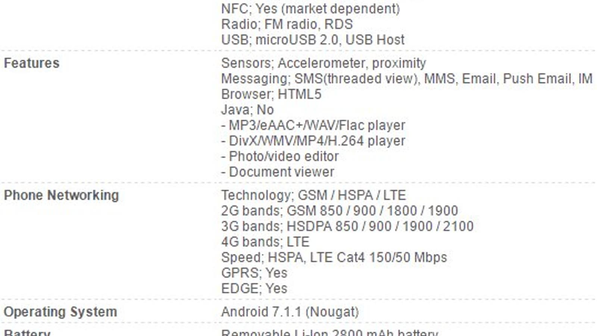
Task: Click the Java; No line
Action: (x=247, y=110)
